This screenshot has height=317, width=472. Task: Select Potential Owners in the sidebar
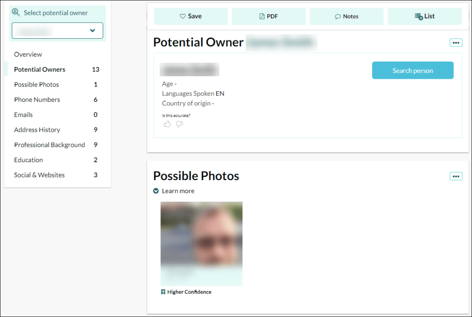click(40, 70)
